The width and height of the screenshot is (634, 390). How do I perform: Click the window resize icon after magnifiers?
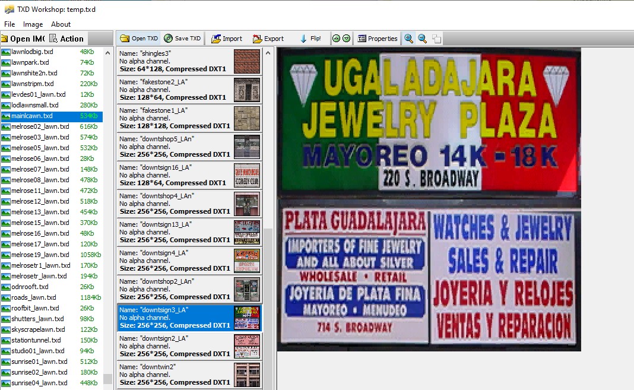click(x=436, y=39)
